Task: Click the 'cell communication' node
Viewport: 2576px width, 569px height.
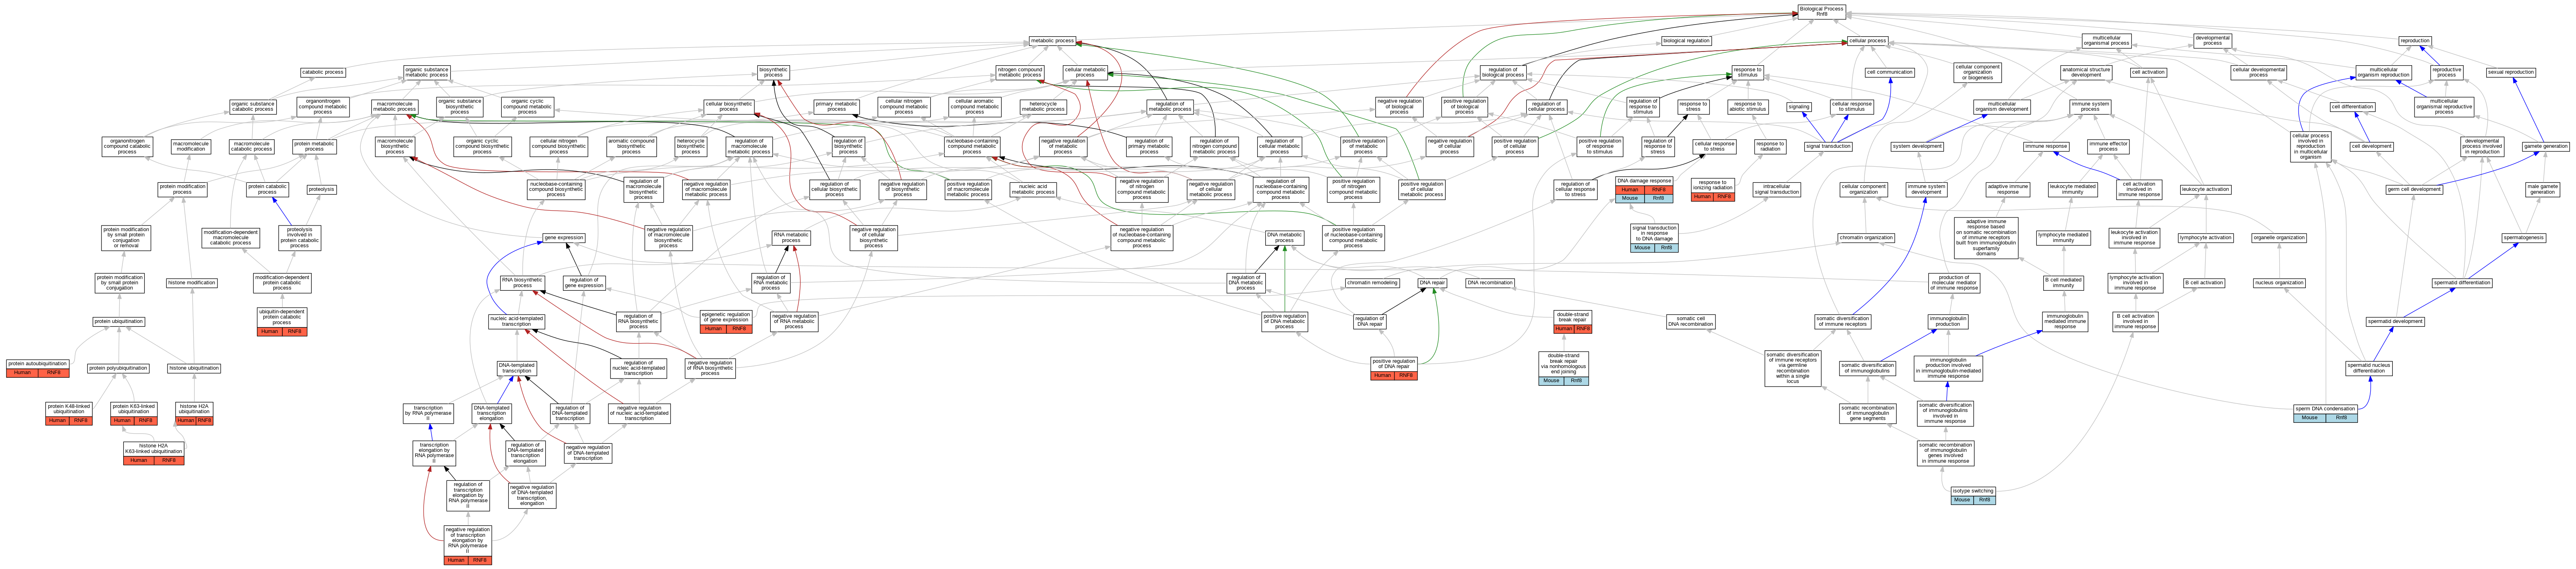Action: click(1890, 72)
